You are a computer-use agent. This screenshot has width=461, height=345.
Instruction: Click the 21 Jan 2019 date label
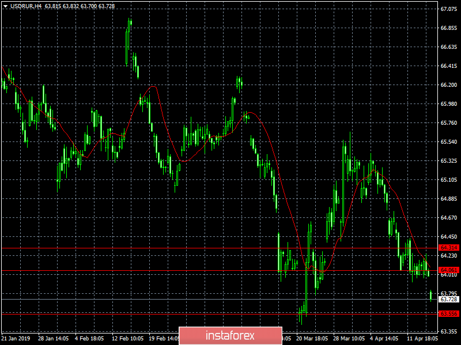pos(16,338)
